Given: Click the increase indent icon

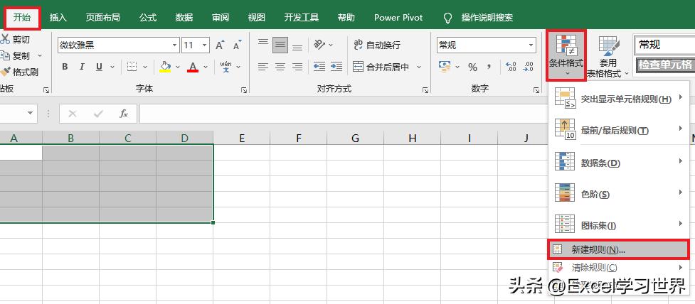Looking at the screenshot, I should (336, 67).
